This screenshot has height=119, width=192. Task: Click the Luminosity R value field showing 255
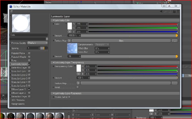(81, 24)
